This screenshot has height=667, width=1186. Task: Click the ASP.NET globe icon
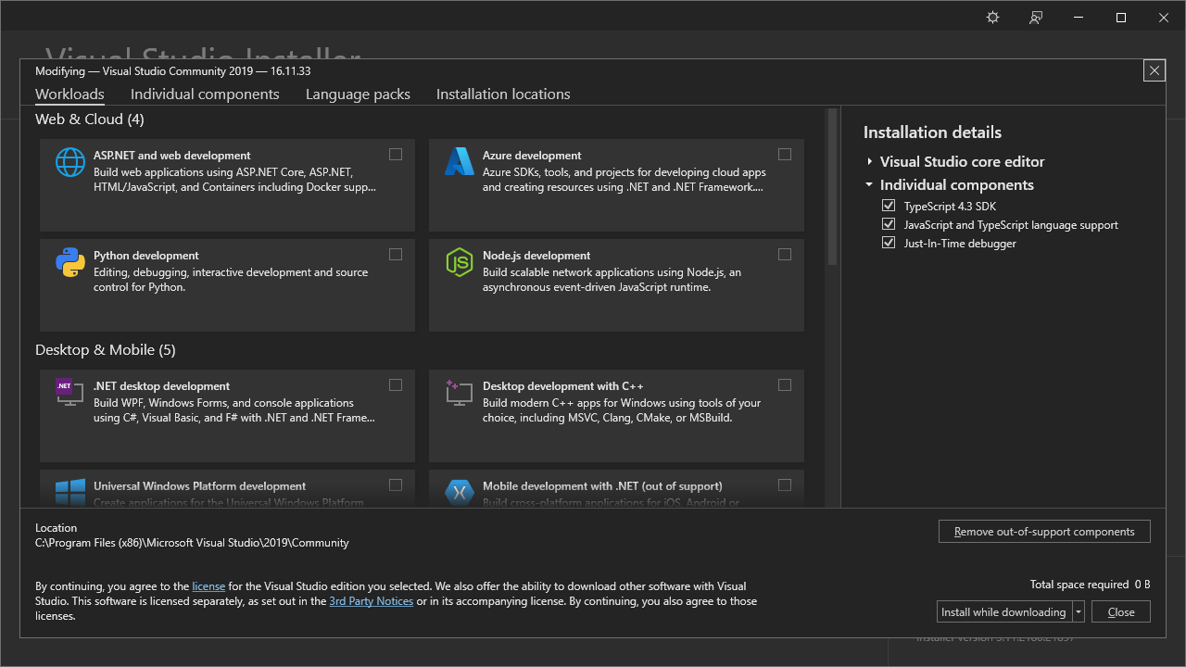(70, 162)
